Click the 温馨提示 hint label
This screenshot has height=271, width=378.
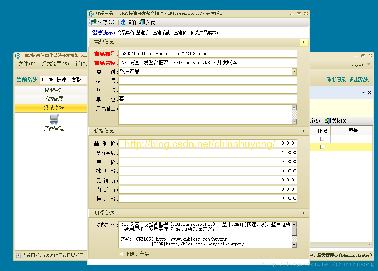104,33
